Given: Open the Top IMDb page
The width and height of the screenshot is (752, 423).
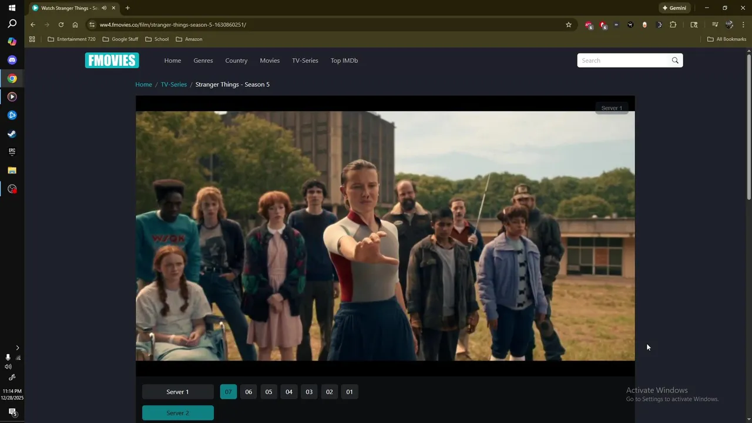Looking at the screenshot, I should (344, 61).
